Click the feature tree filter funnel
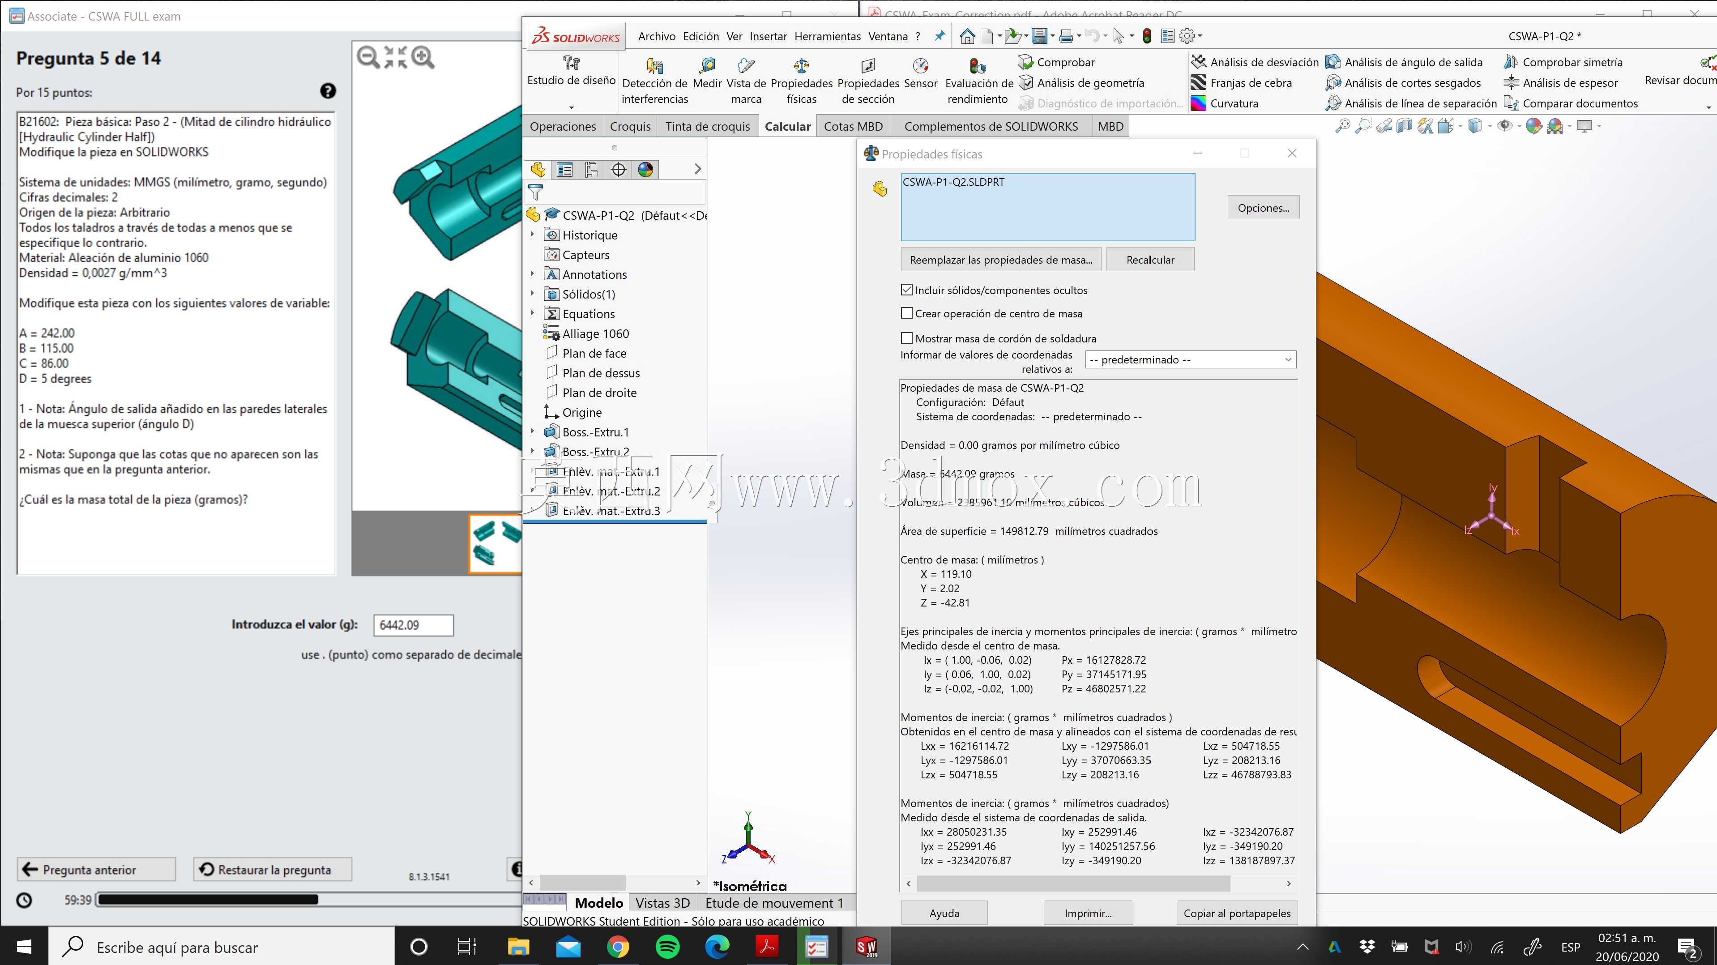Screen dimensions: 1717x965 click(535, 193)
